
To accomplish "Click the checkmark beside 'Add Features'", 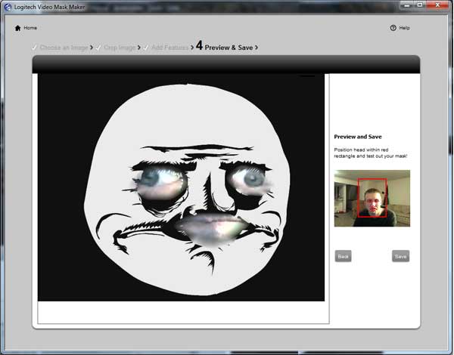I will pos(146,47).
